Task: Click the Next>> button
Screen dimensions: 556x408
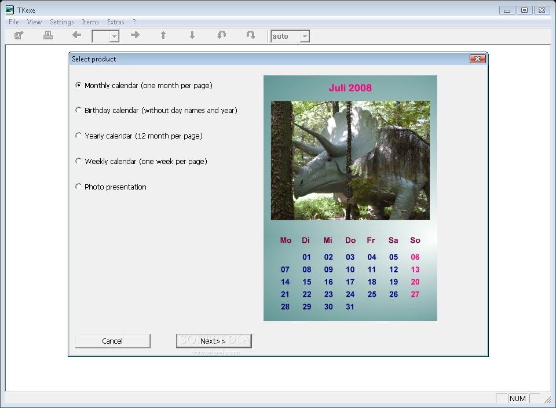Action: click(x=214, y=341)
